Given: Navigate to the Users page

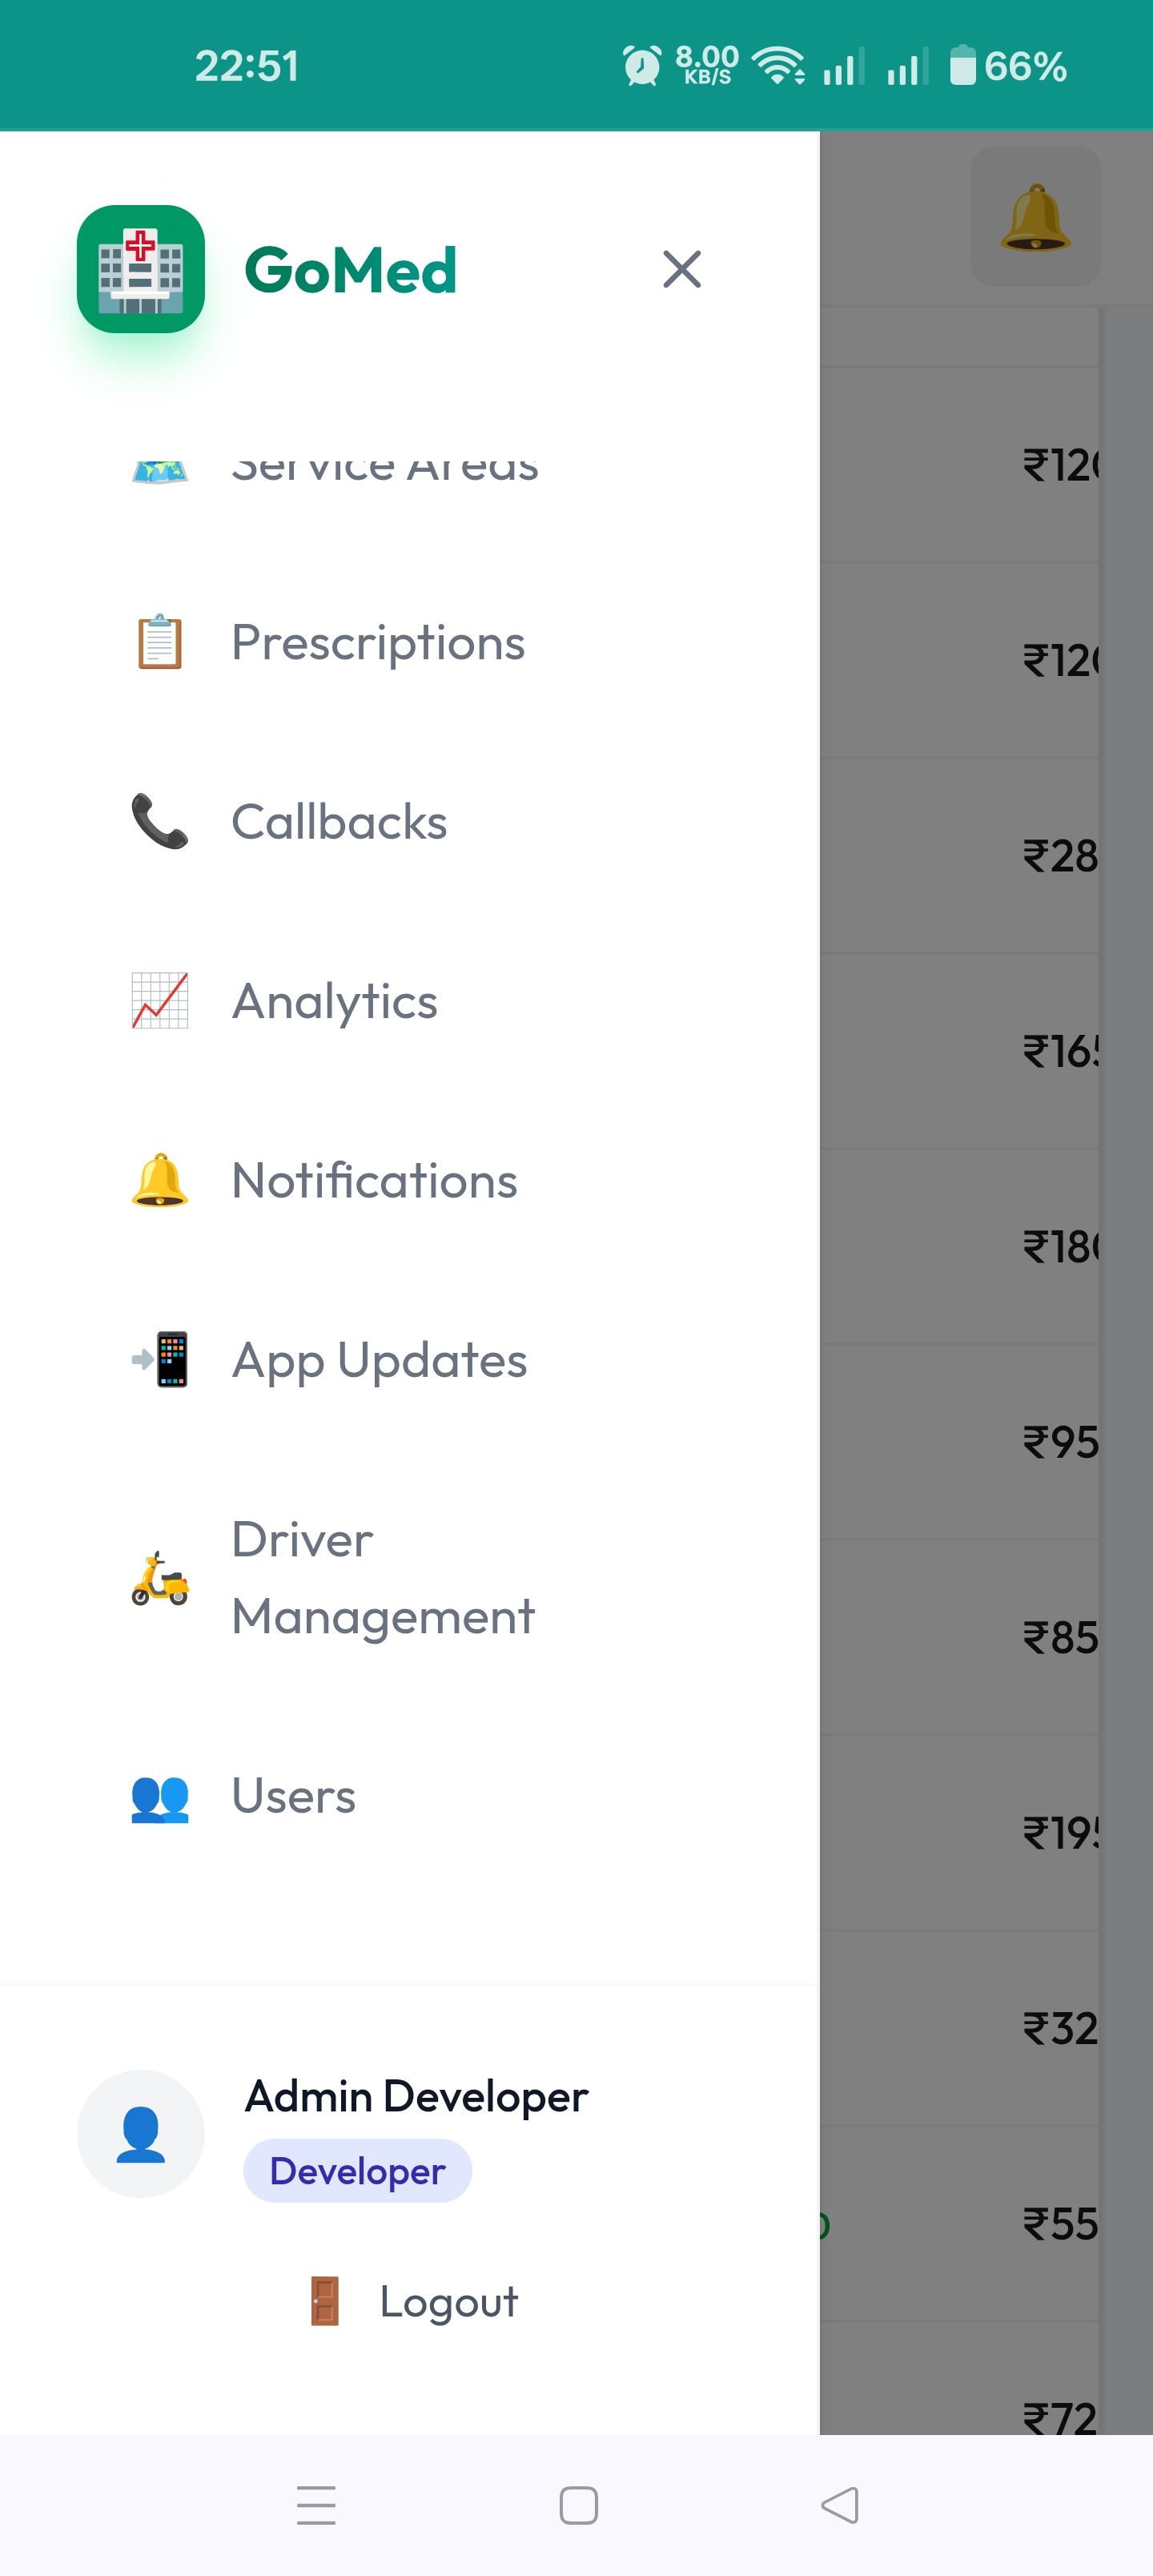Looking at the screenshot, I should click(293, 1796).
